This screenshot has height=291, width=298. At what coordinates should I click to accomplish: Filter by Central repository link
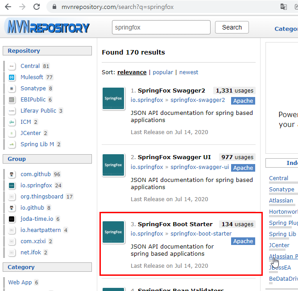click(30, 66)
